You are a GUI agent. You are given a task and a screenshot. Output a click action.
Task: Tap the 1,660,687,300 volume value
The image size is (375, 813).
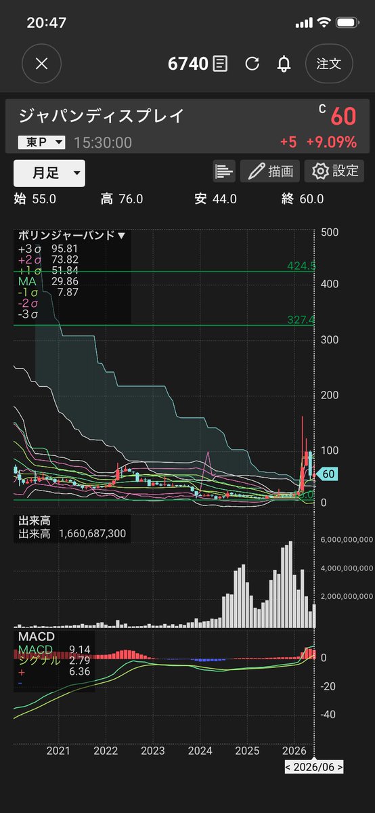click(x=92, y=534)
